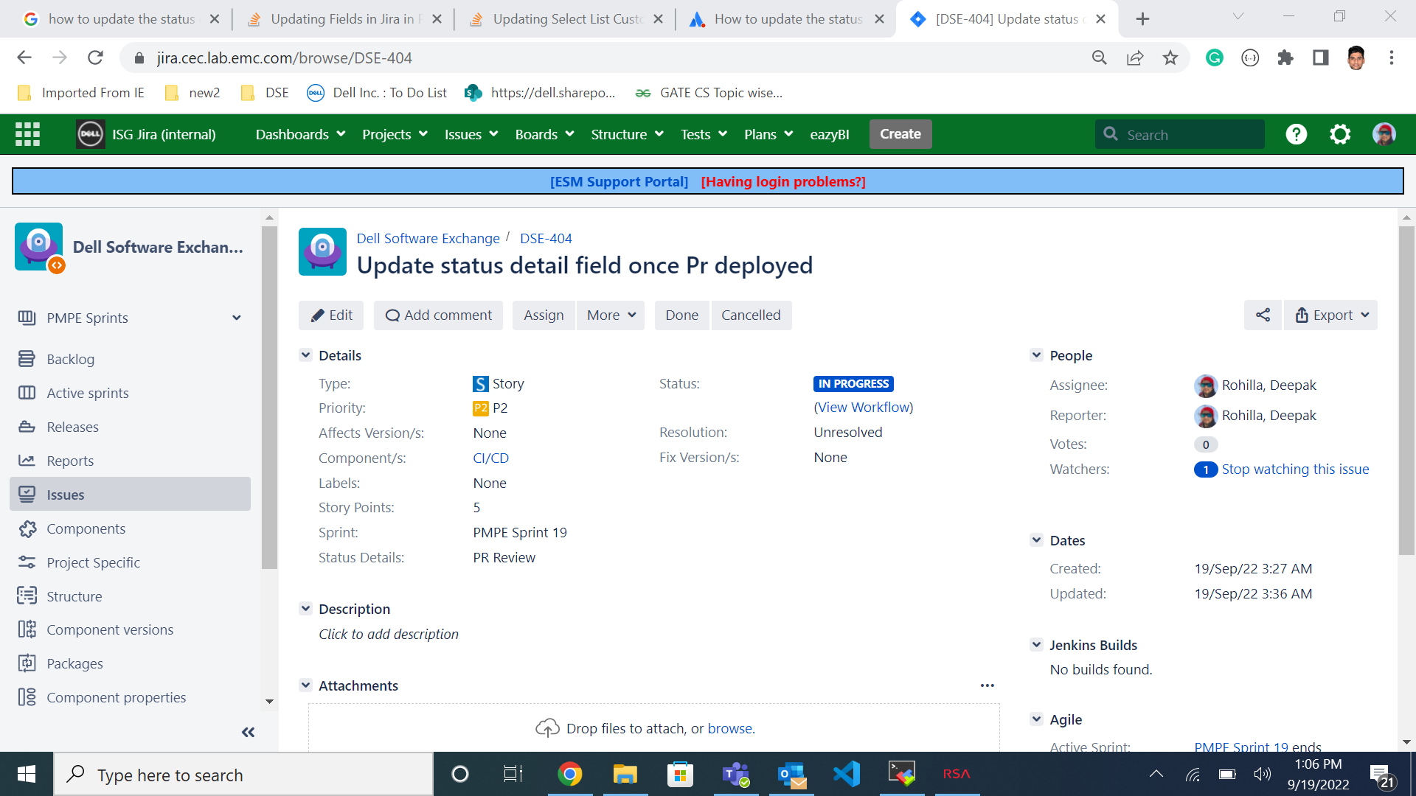This screenshot has height=796, width=1416.
Task: Collapse the Details section chevron
Action: pyautogui.click(x=305, y=355)
